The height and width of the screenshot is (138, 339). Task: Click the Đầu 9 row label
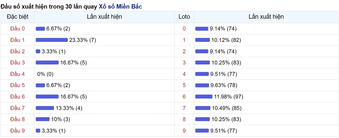pos(18,131)
